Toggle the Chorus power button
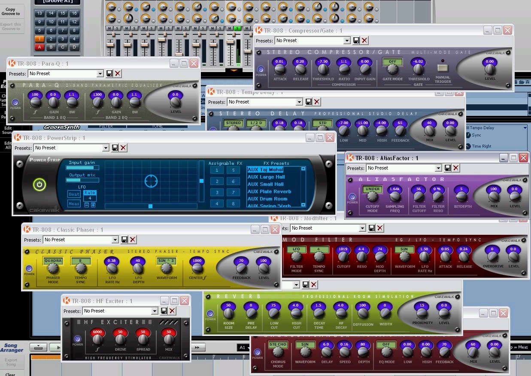Image resolution: width=531 pixels, height=376 pixels. point(258,352)
